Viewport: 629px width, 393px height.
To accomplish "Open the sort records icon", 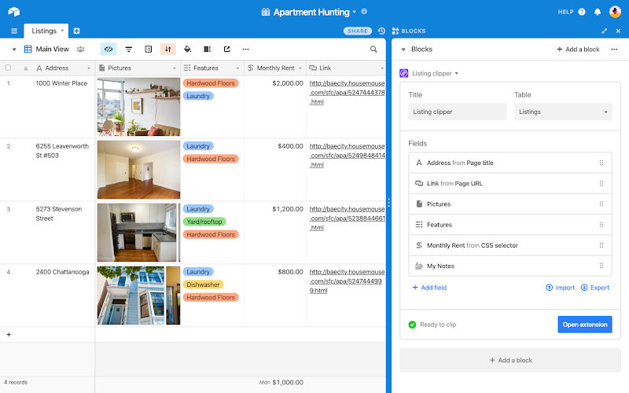I will [x=168, y=50].
